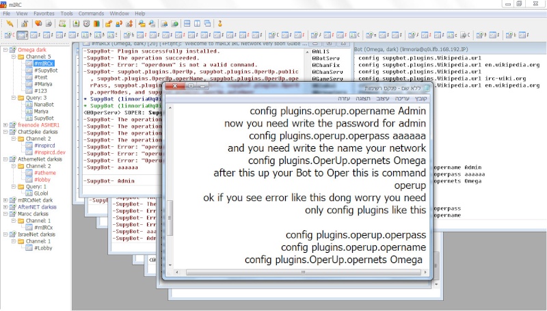Click Notepad's scroll-right arrow button
547x311 pixels.
pyautogui.click(x=425, y=272)
